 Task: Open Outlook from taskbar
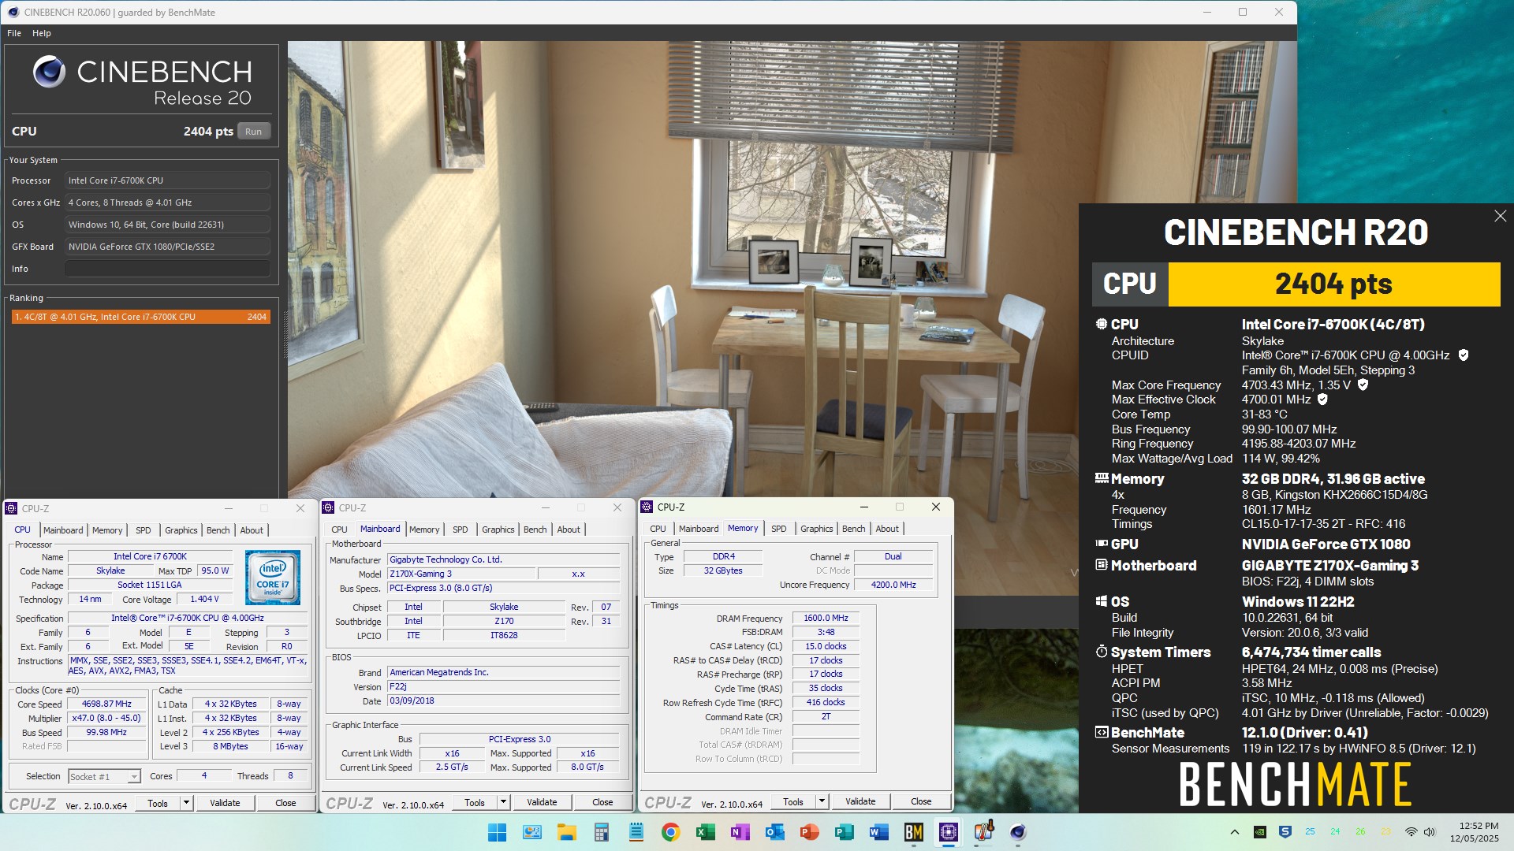(774, 832)
